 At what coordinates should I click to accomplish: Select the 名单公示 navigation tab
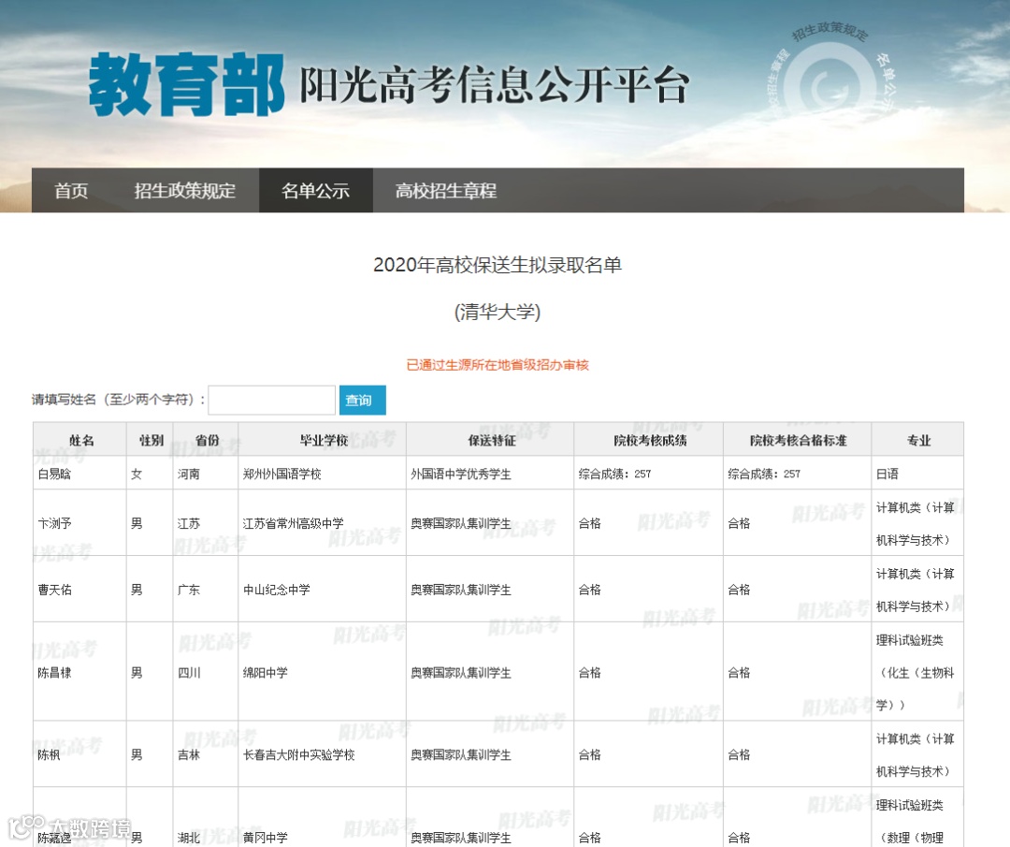[x=316, y=191]
